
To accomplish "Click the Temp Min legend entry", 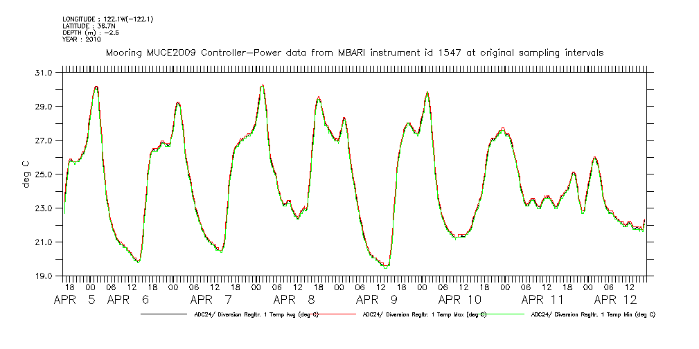I will click(x=593, y=314).
